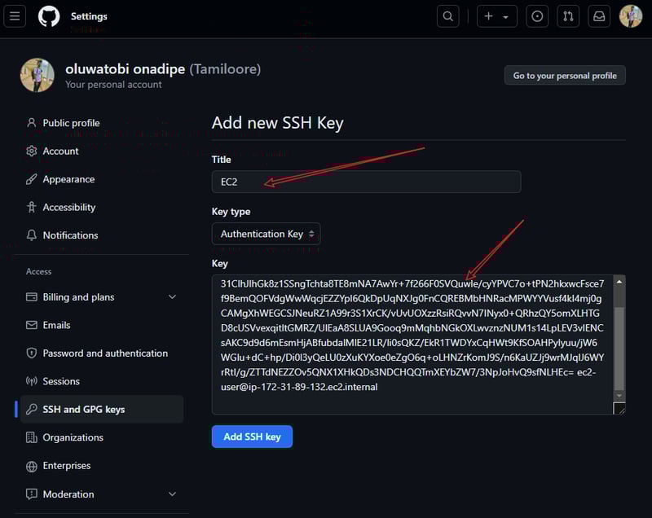The image size is (652, 518).
Task: Select the Key type dropdown
Action: click(x=266, y=234)
